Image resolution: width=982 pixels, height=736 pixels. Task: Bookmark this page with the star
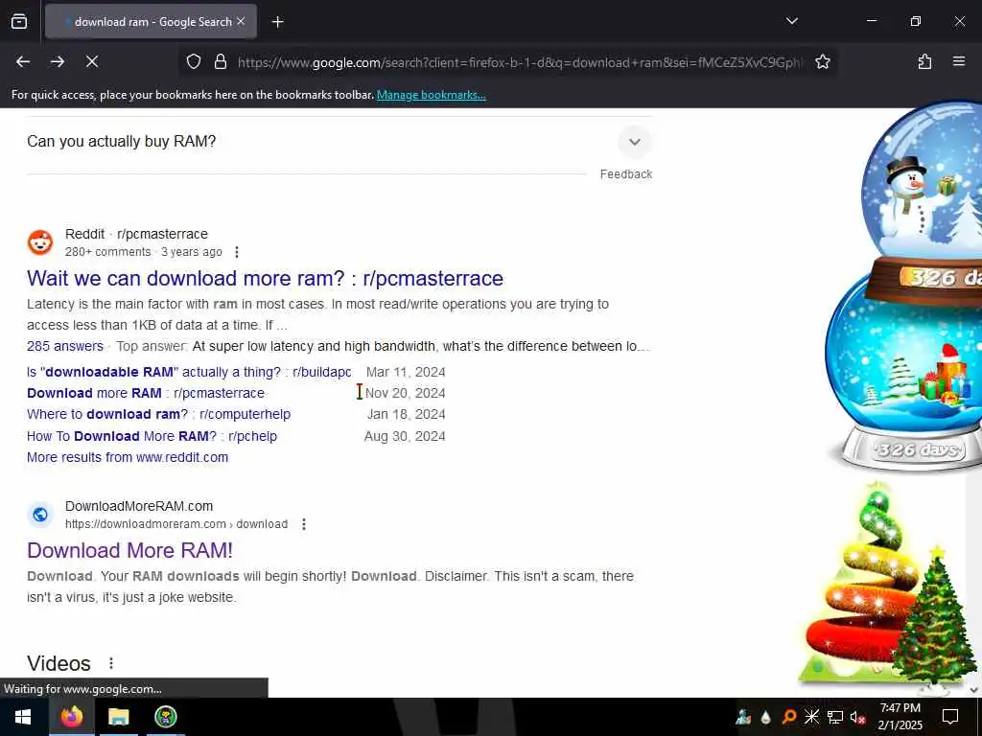tap(822, 61)
